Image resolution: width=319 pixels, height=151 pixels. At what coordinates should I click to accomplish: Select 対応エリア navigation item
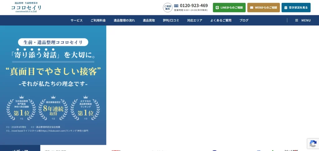pyautogui.click(x=195, y=20)
